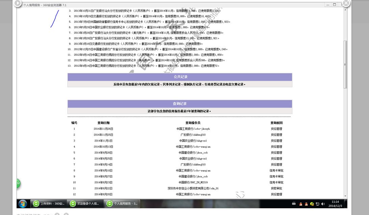The width and height of the screenshot is (369, 215).
Task: Click the 公共记录 section header
Action: [180, 77]
